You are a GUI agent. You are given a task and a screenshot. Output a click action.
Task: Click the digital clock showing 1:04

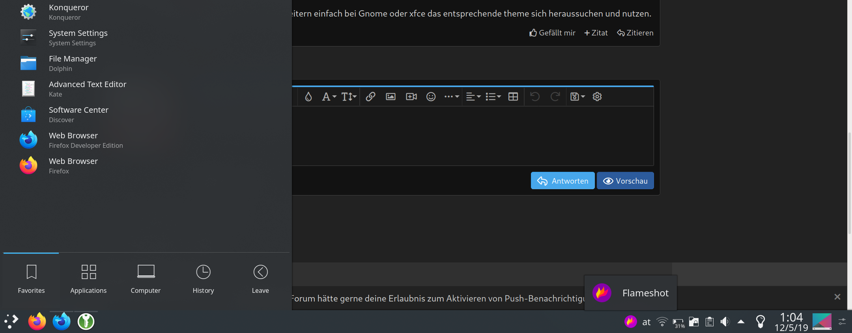791,322
